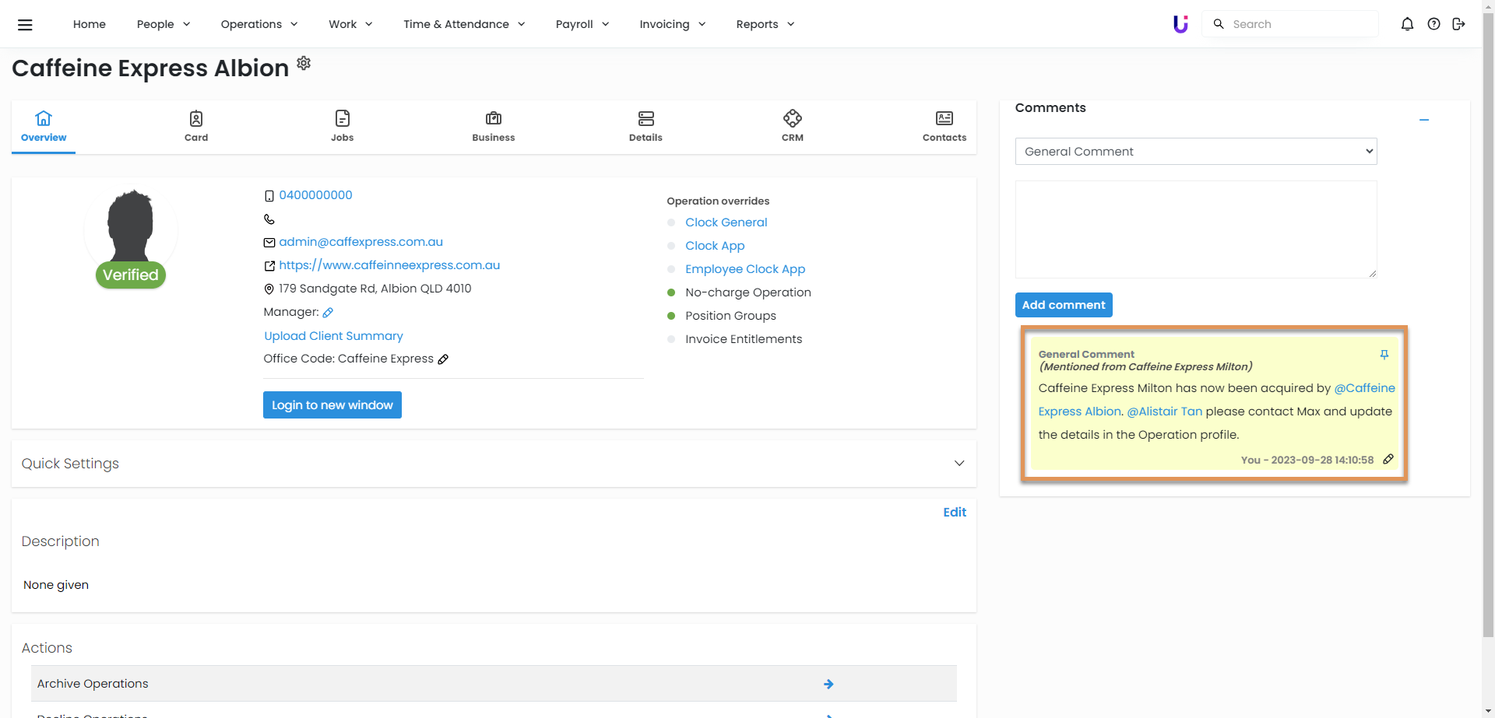Click the settings gear beside operation title
Image resolution: width=1495 pixels, height=718 pixels.
tap(304, 63)
